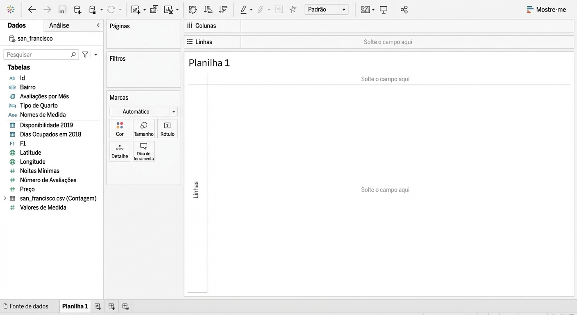Click the add new data source icon
Image resolution: width=577 pixels, height=315 pixels.
[x=77, y=9]
